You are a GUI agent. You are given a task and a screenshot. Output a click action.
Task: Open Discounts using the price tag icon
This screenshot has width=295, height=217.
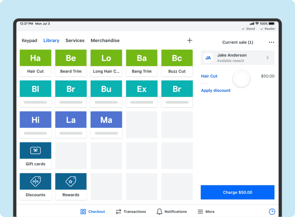(35, 181)
